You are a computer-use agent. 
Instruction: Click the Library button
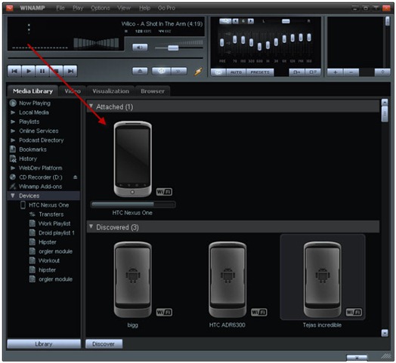click(x=44, y=344)
